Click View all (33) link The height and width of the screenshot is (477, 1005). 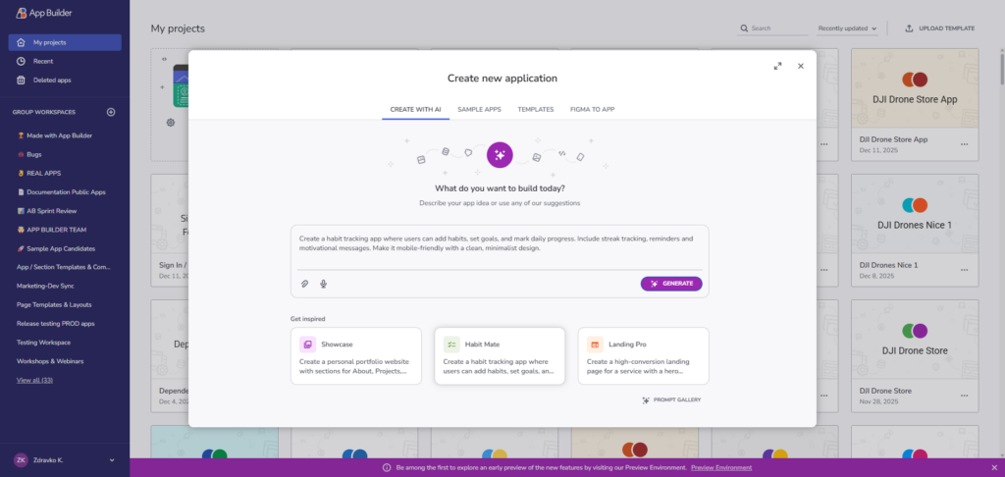click(x=34, y=380)
